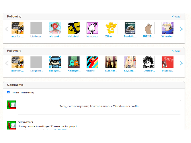The height and width of the screenshot is (143, 191).
Task: Uncheck the turn off commenting checkbox
Action: click(8, 92)
